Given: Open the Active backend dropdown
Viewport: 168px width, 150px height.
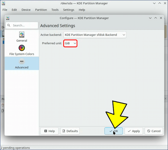Looking at the screenshot, I should pos(95,35).
